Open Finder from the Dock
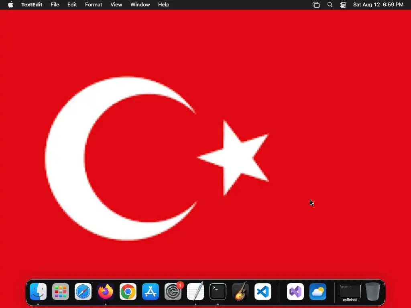This screenshot has width=411, height=308. (x=38, y=292)
